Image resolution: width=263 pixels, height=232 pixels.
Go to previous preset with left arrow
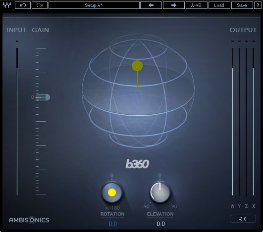[x=151, y=5]
